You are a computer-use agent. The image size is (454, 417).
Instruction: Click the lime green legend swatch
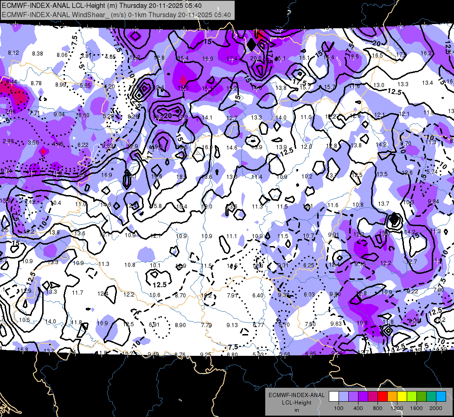[x=412, y=397]
